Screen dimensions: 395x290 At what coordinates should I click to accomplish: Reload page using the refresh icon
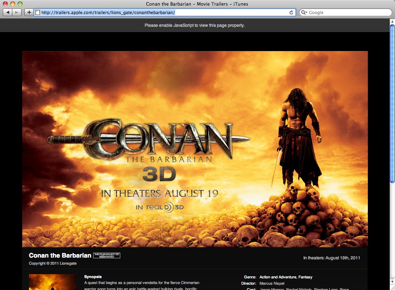[x=291, y=12]
